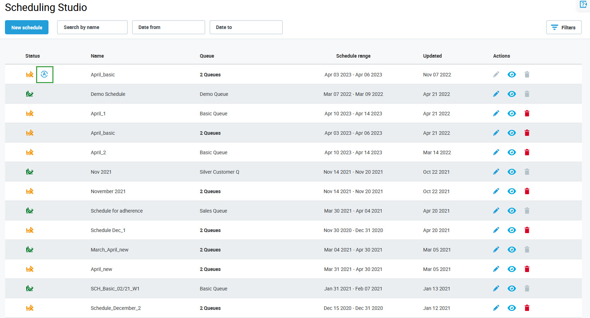Sort by the Name column header
The height and width of the screenshot is (318, 590).
[x=97, y=56]
